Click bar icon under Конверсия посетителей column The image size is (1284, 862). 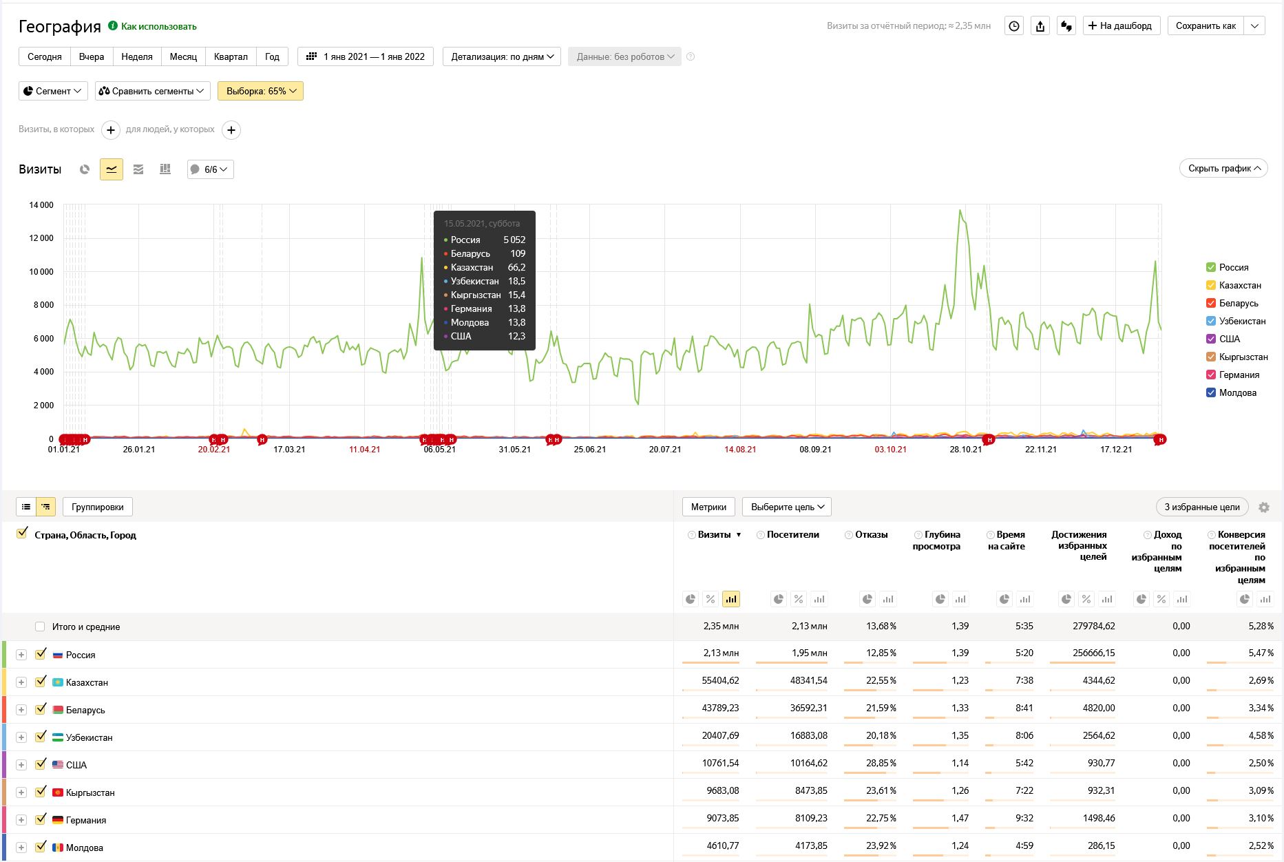pos(1265,599)
